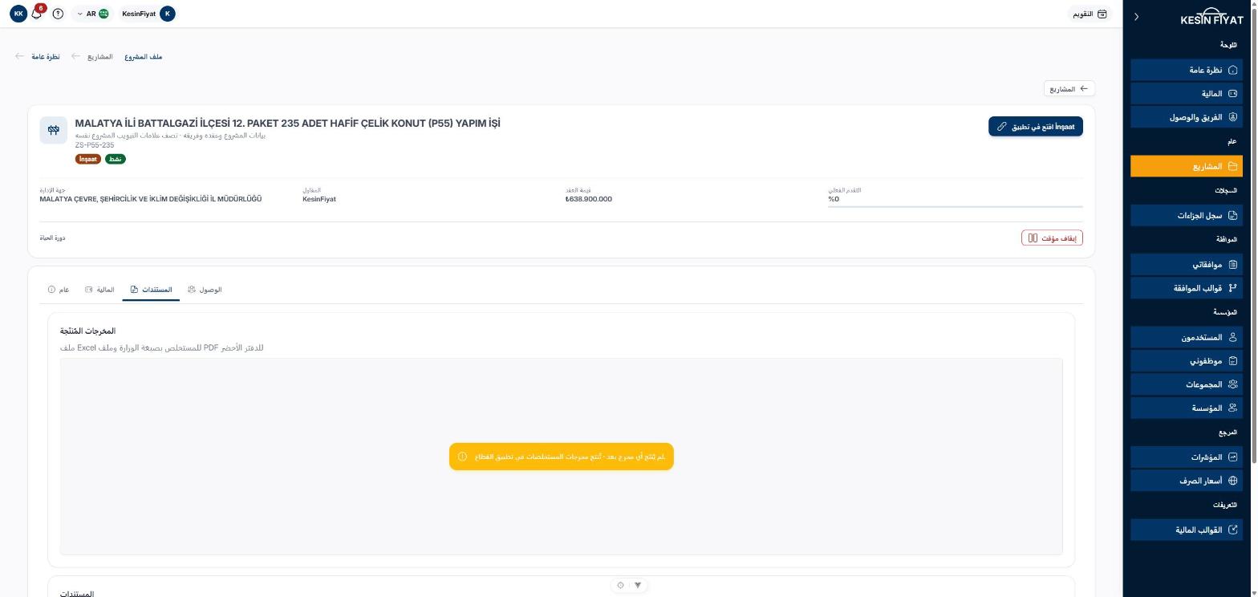Click the القوالب المالية external link icon
This screenshot has height=597, width=1258.
(1233, 530)
